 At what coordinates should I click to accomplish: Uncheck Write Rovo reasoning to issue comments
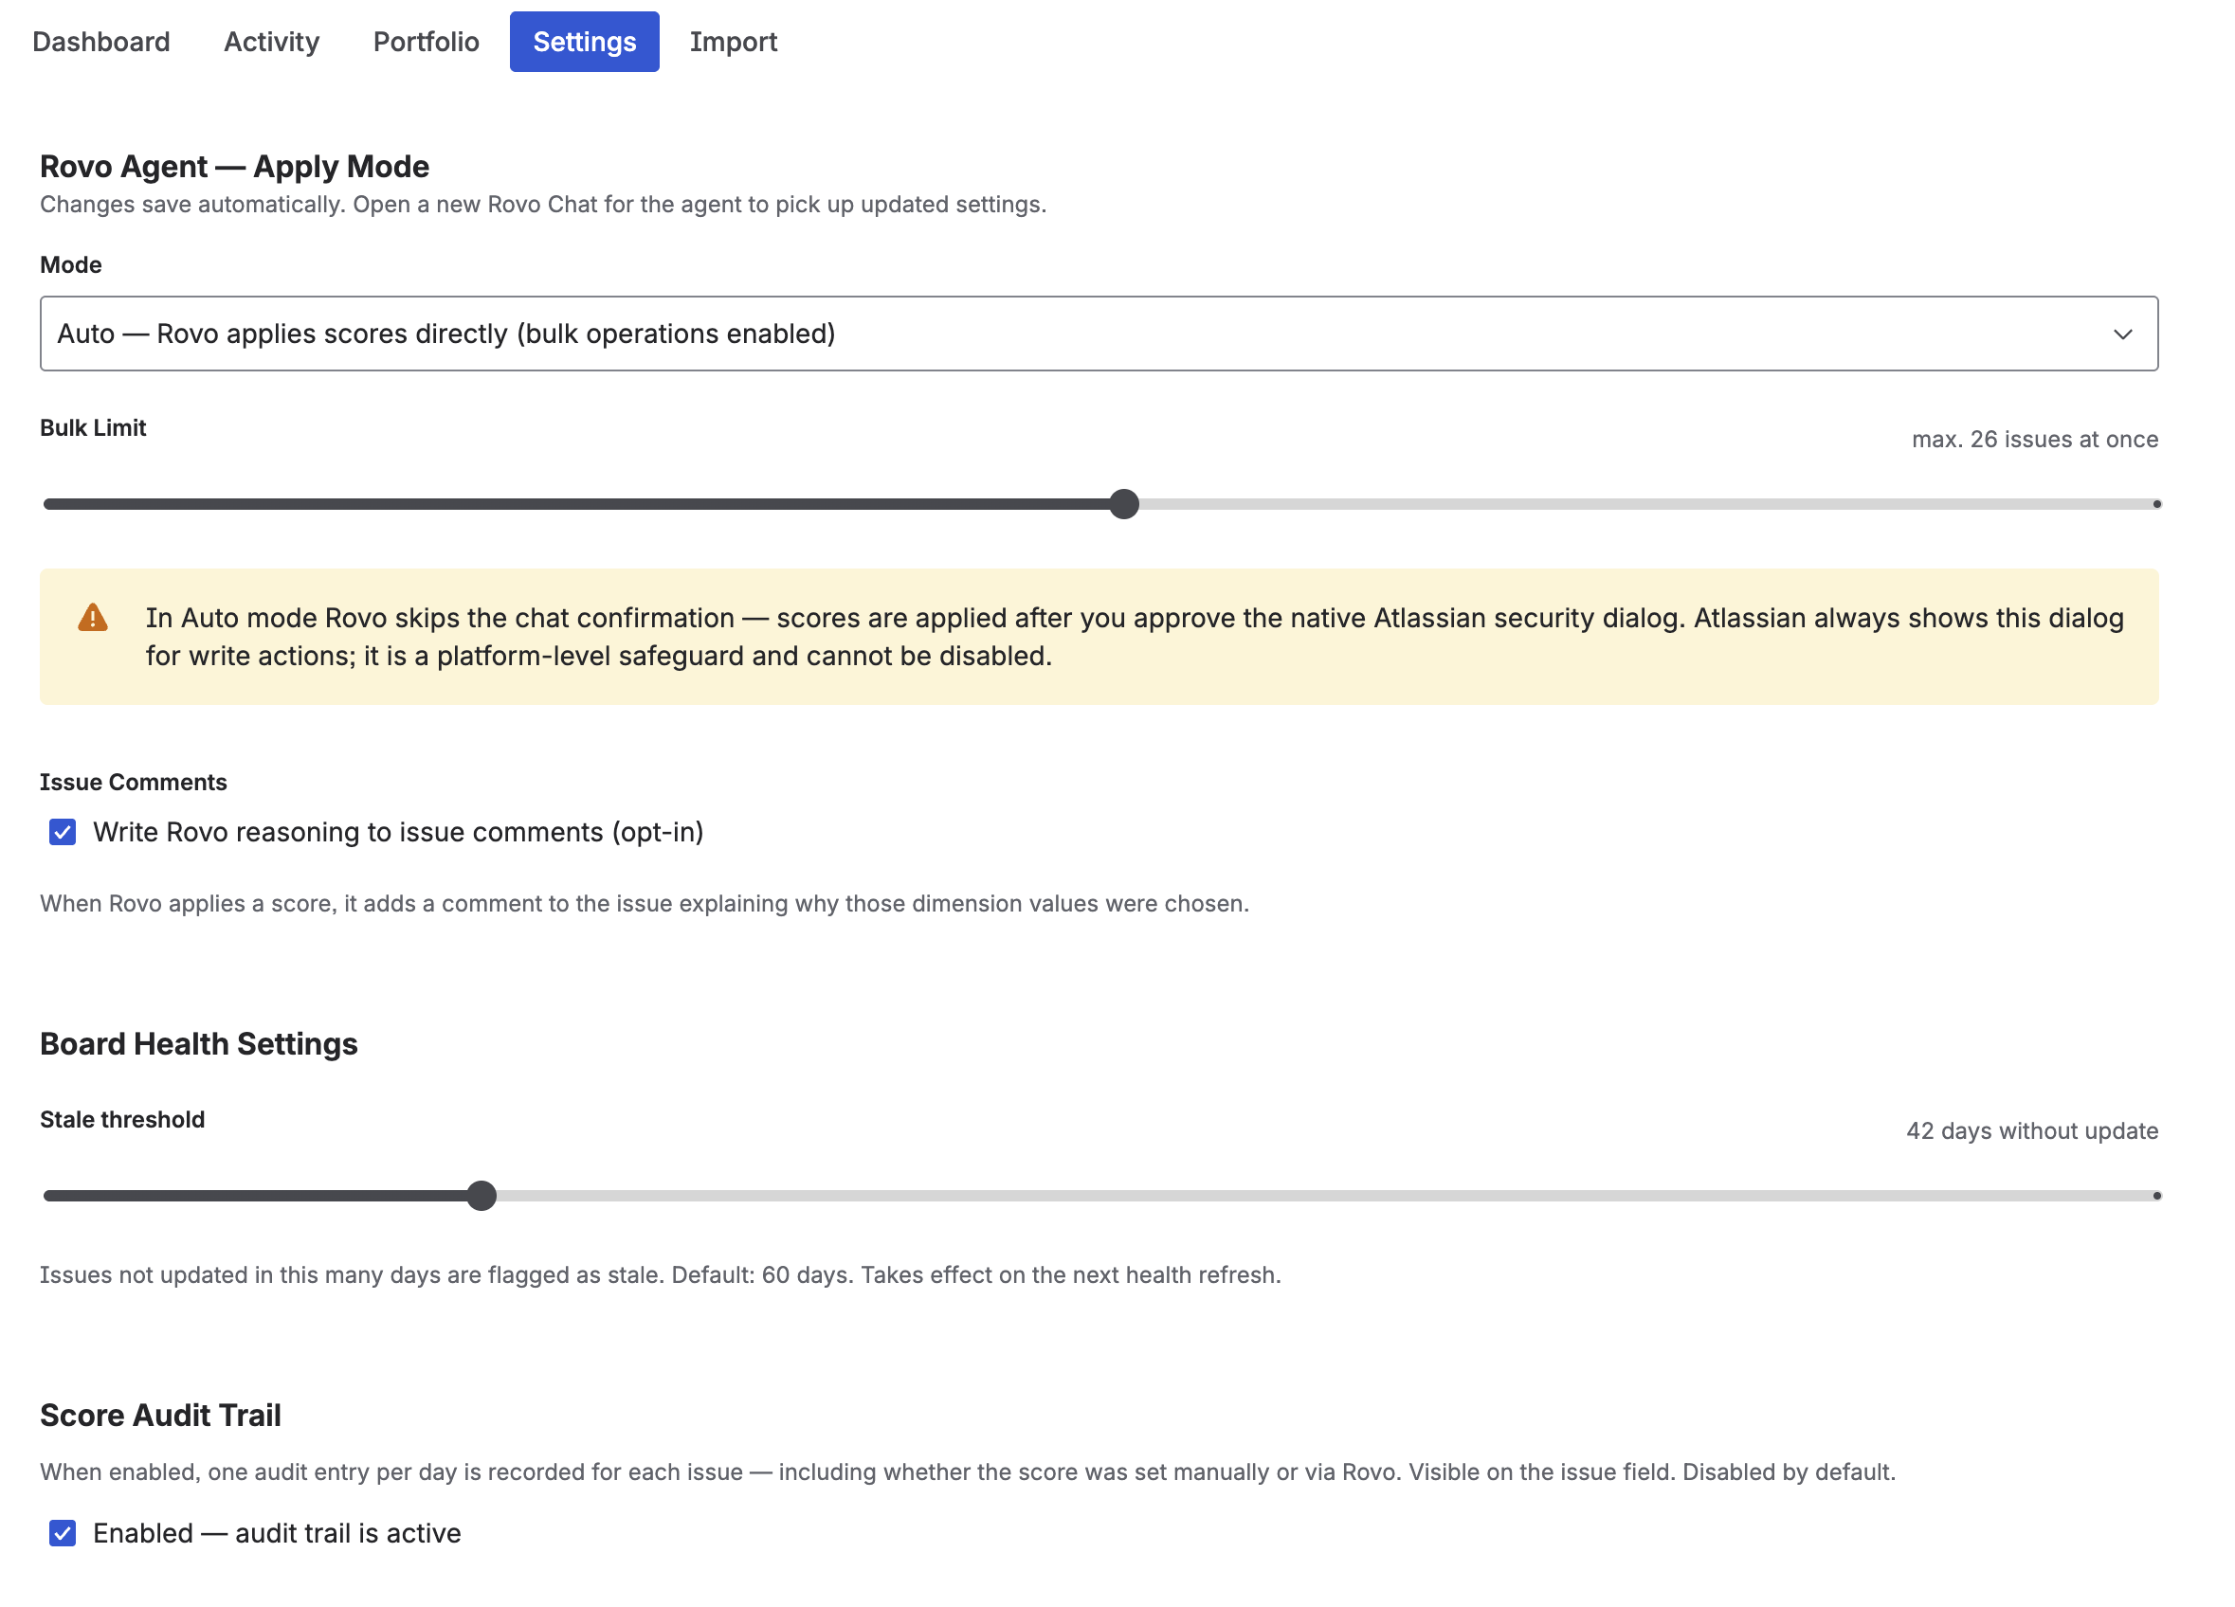coord(63,833)
